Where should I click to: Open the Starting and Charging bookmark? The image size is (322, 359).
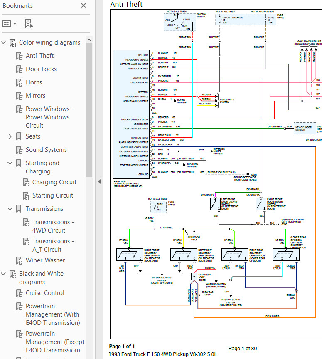coord(42,167)
